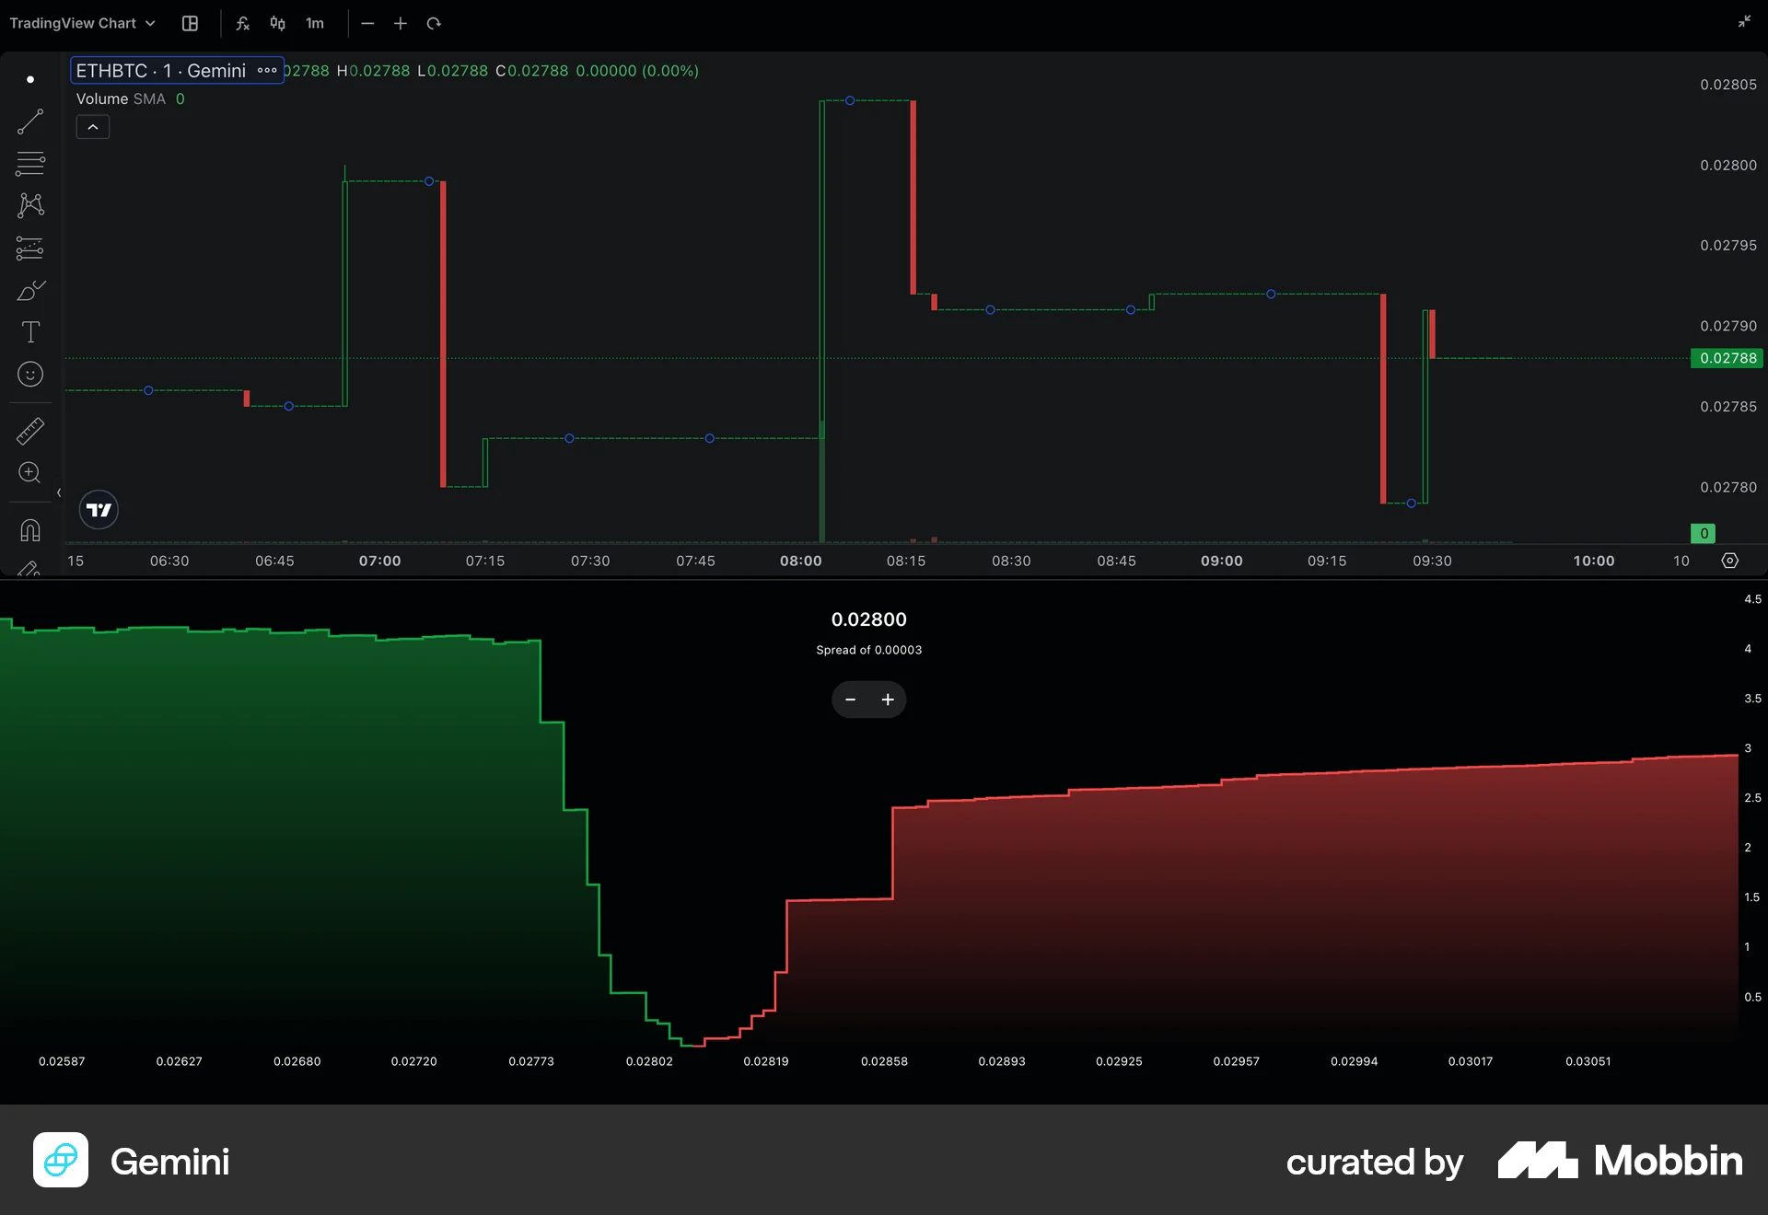The height and width of the screenshot is (1215, 1768).
Task: Open the XABCD pattern drawing tool
Action: (x=30, y=205)
